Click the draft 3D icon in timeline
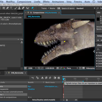 click(38, 78)
